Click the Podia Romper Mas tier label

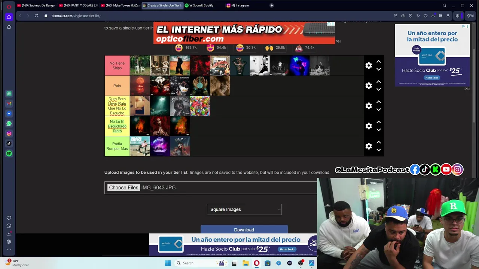(117, 146)
